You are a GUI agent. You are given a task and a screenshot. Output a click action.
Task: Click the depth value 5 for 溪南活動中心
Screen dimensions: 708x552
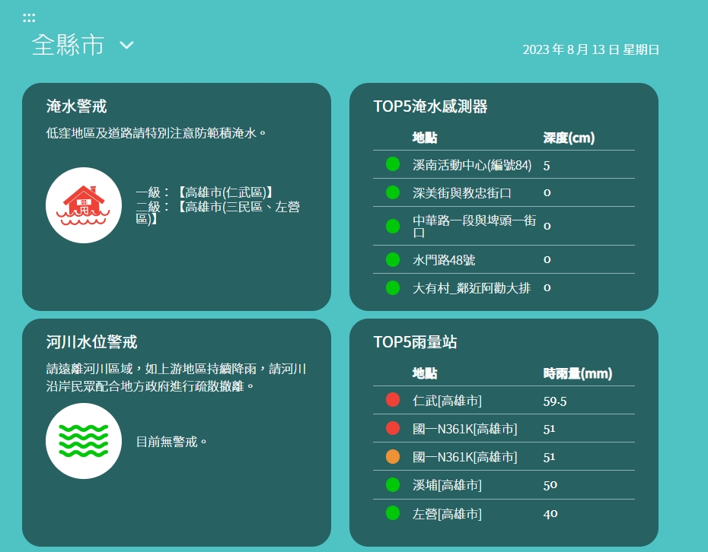546,164
